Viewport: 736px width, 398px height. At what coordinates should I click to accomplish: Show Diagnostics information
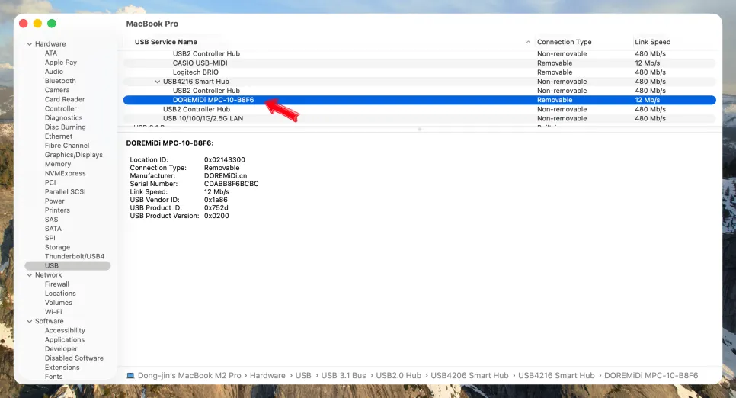pyautogui.click(x=63, y=118)
